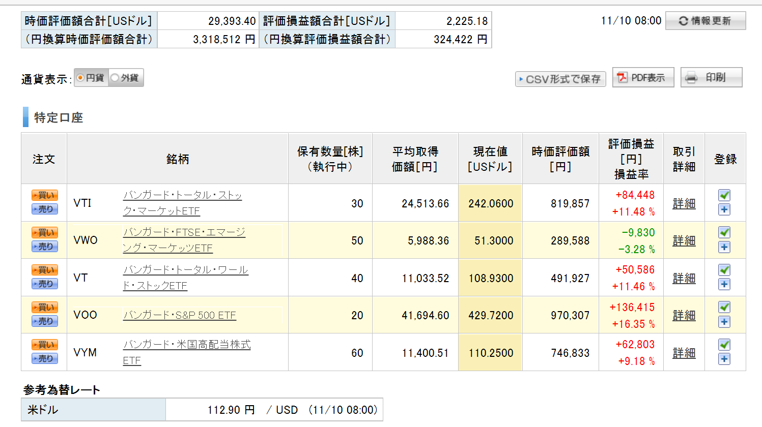762x427 pixels.
Task: Click the buy button for VT
Action: pyautogui.click(x=45, y=270)
